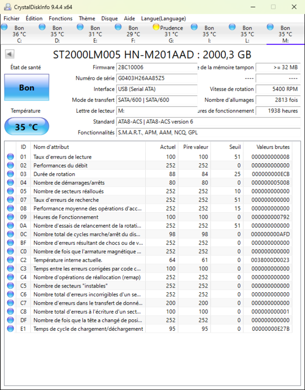Click raw value 0038000D0023
The image size is (305, 390).
coord(270,260)
